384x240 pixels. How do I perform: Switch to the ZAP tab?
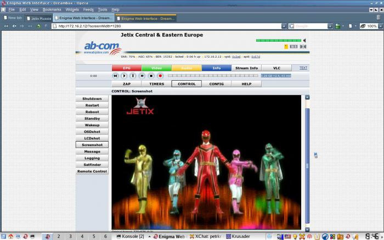point(127,84)
